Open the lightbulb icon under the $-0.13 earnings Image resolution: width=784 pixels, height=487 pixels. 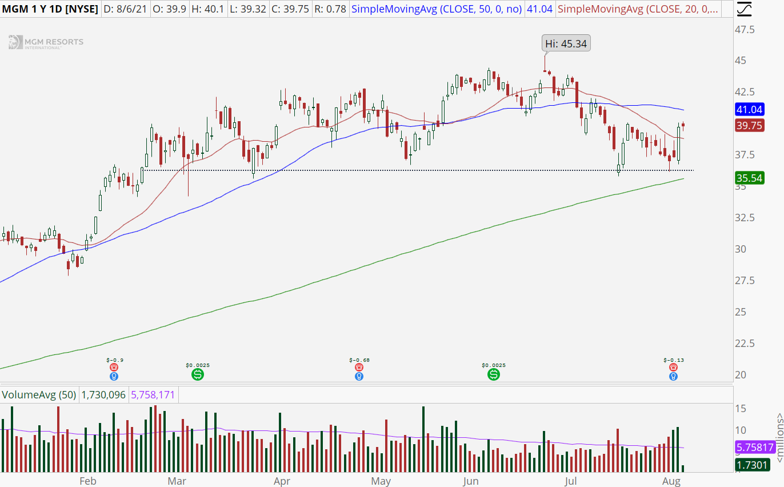(x=674, y=376)
